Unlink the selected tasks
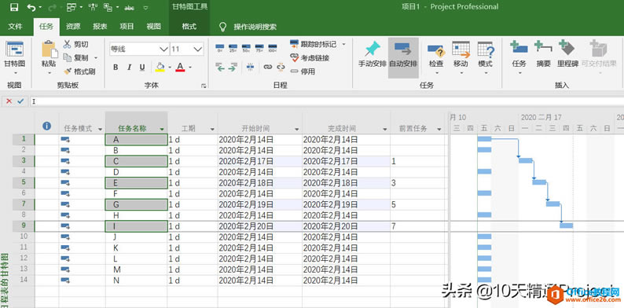The width and height of the screenshot is (624, 308). coord(281,68)
